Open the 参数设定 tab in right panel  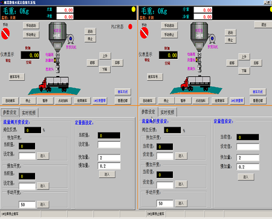coord(148,112)
